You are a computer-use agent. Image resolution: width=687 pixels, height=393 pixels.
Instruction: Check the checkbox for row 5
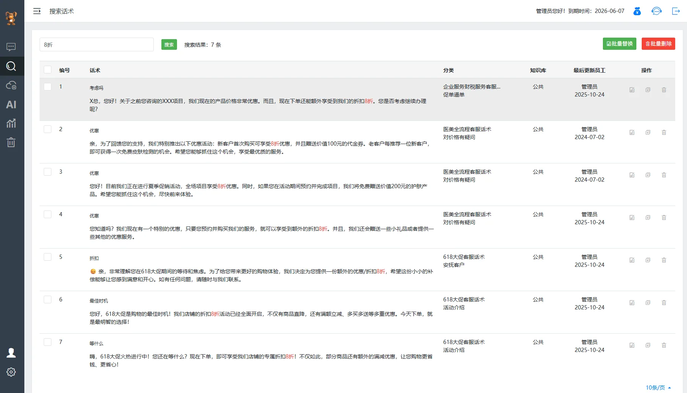[x=48, y=257]
